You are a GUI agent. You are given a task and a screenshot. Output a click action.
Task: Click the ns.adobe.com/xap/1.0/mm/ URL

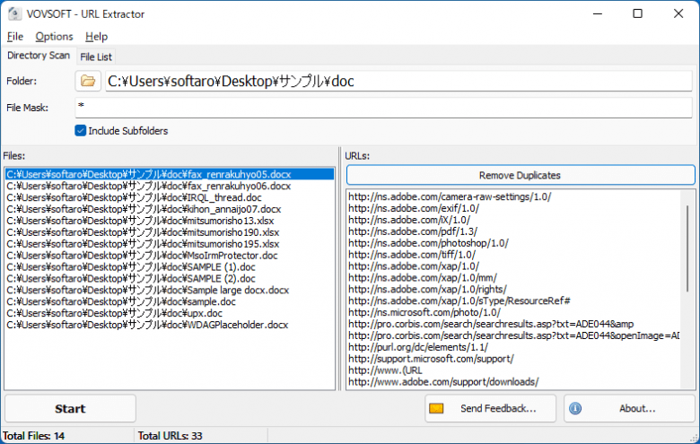coord(423,278)
